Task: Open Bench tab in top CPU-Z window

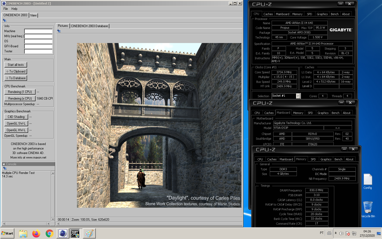Action: click(335, 14)
